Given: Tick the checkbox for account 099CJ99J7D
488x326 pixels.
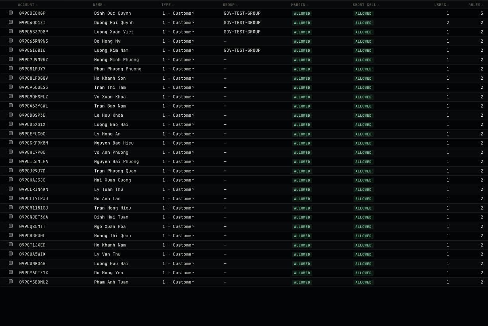Looking at the screenshot, I should 11,171.
